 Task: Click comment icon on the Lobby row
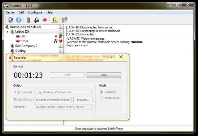61,32
